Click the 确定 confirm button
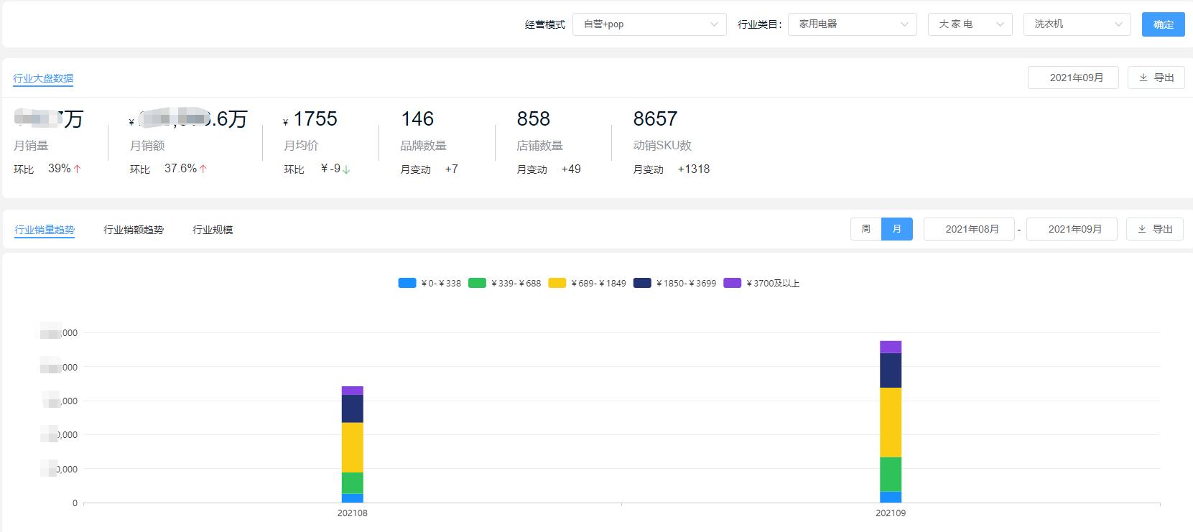Image resolution: width=1193 pixels, height=532 pixels. 1163,24
